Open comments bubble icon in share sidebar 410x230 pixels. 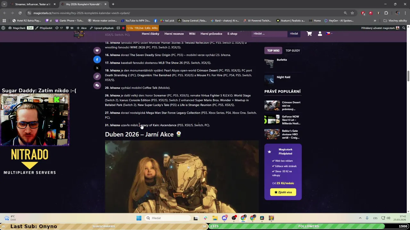click(97, 85)
